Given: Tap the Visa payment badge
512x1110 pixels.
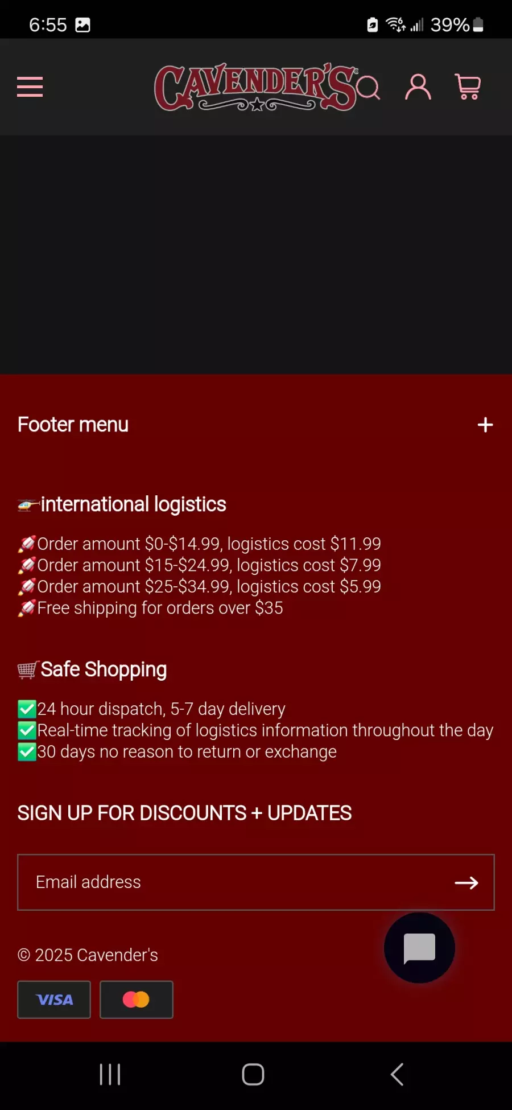Looking at the screenshot, I should coord(54,1000).
